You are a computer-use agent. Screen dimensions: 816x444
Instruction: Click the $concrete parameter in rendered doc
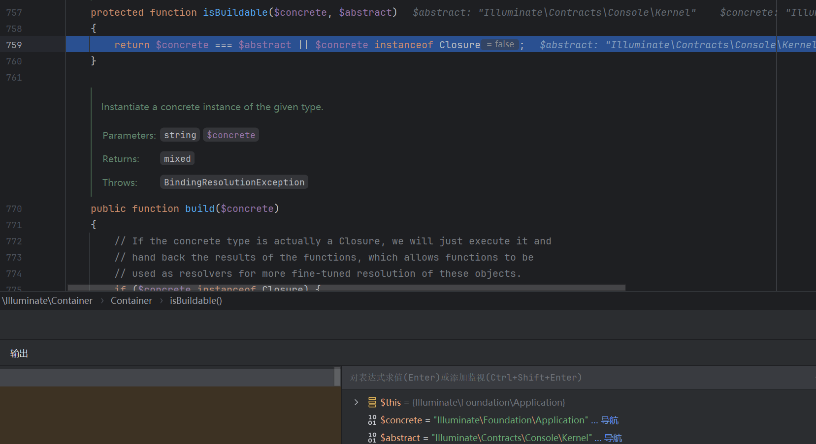pyautogui.click(x=230, y=135)
